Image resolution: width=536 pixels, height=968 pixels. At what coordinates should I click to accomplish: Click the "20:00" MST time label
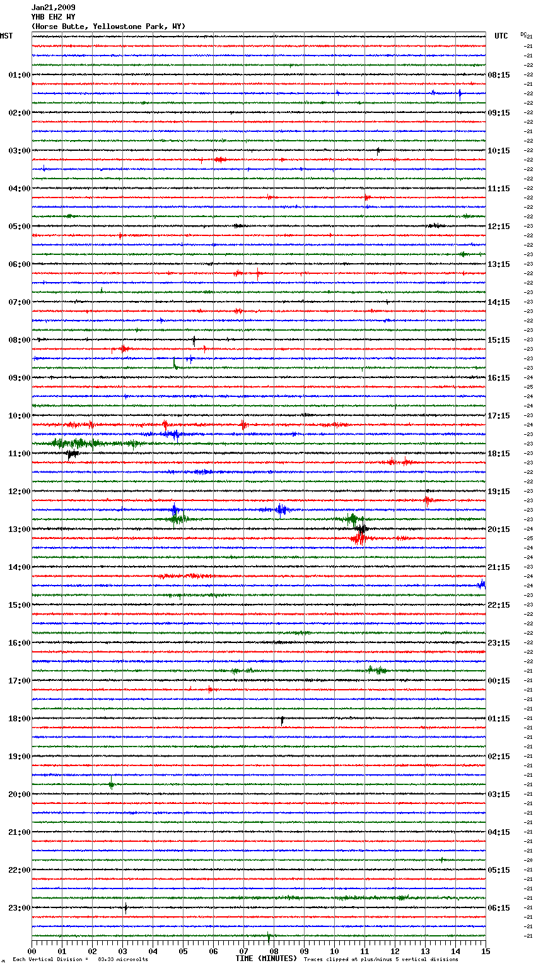click(x=20, y=794)
